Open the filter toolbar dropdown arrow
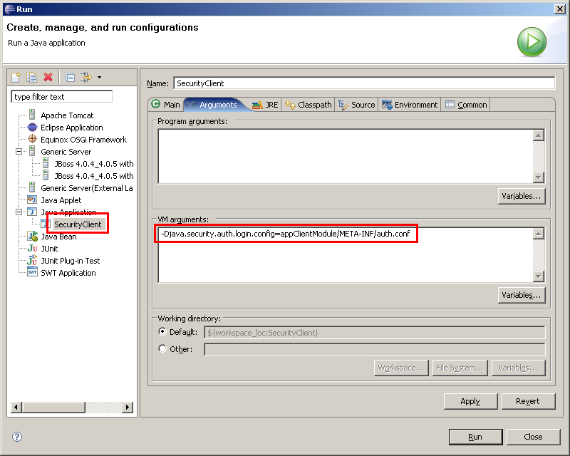Viewport: 570px width, 456px height. coord(99,77)
